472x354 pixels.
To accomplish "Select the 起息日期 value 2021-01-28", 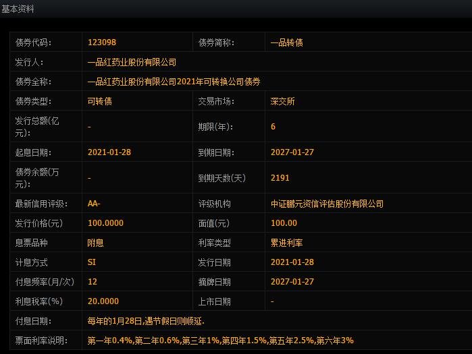I will pos(109,152).
